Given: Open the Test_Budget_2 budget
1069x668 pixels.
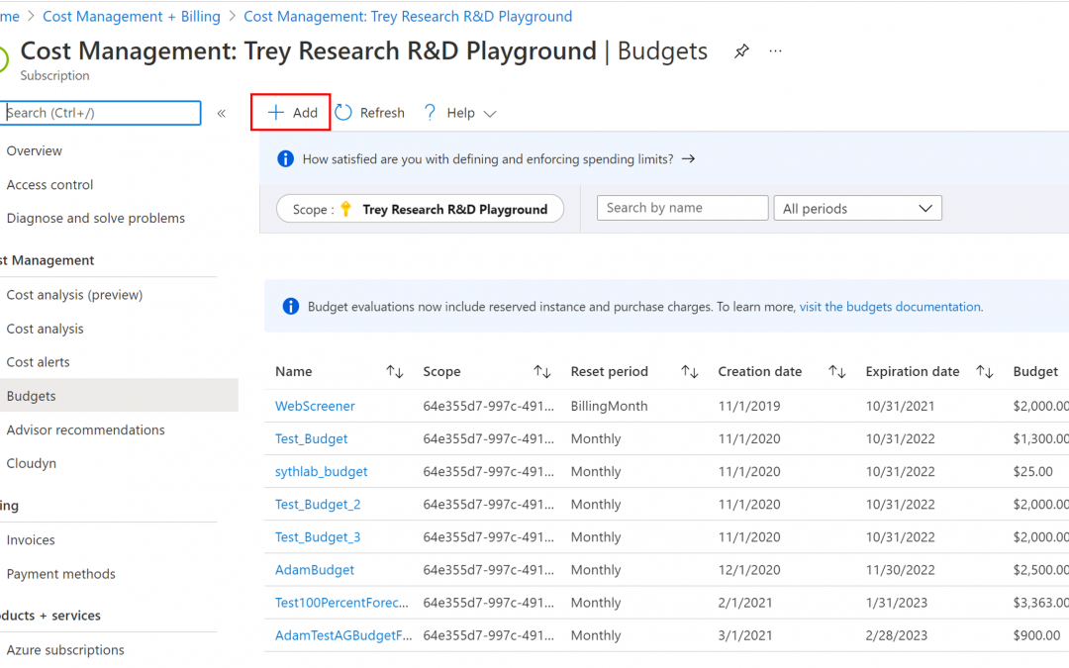Looking at the screenshot, I should (x=318, y=505).
